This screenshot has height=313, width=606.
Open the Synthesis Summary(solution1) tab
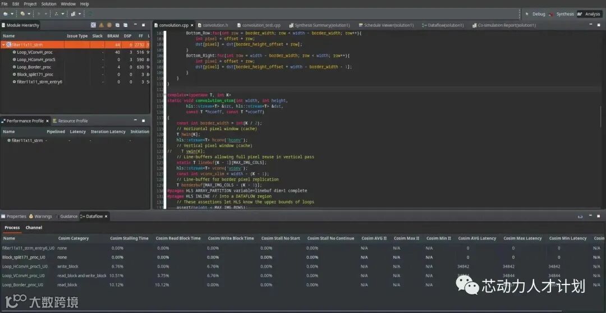319,25
